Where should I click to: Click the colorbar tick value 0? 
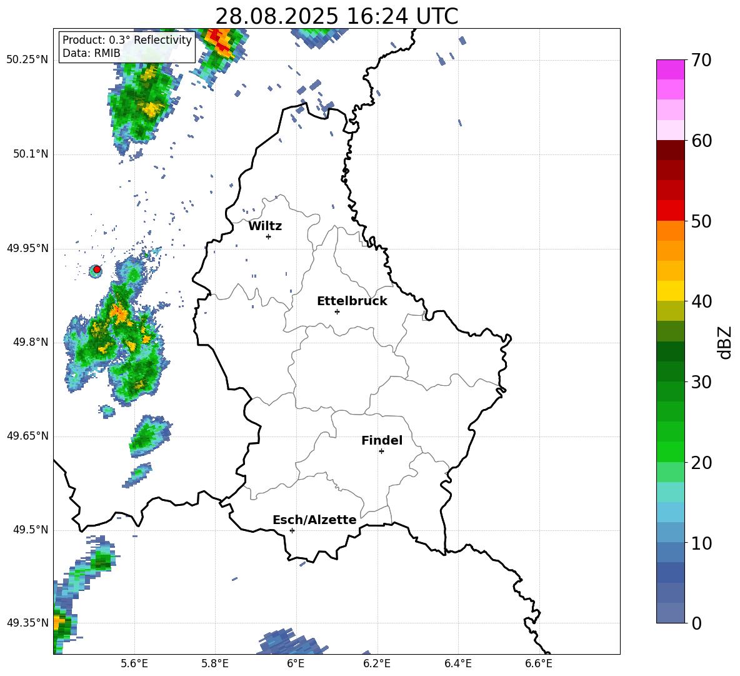point(696,623)
